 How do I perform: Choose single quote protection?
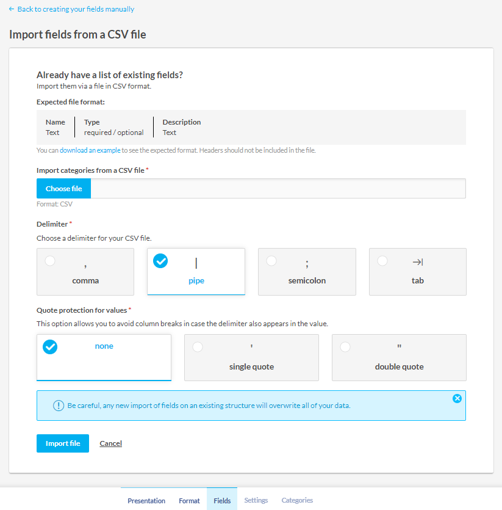click(251, 357)
